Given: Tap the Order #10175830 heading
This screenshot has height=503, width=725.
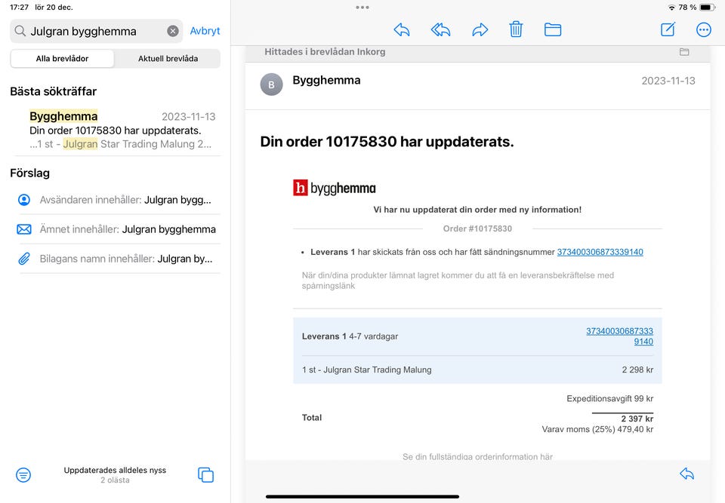Looking at the screenshot, I should point(477,228).
